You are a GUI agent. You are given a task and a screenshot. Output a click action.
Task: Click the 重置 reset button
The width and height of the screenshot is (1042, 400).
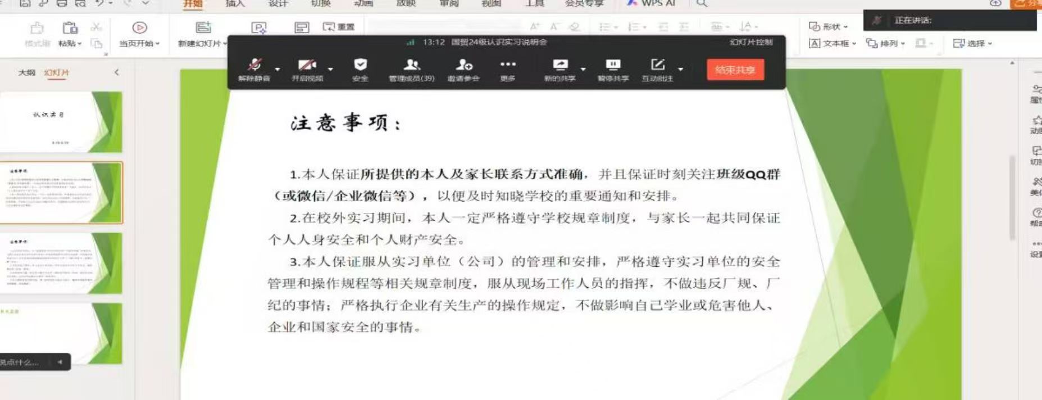(x=339, y=27)
